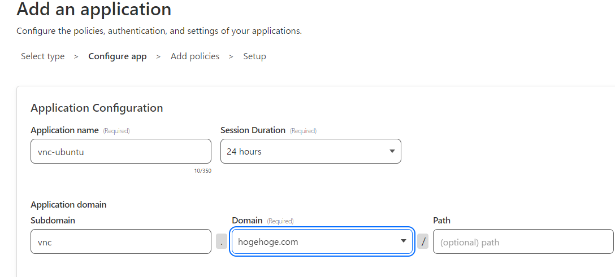This screenshot has height=277, width=615.
Task: Open the Session Duration dropdown
Action: click(x=305, y=151)
